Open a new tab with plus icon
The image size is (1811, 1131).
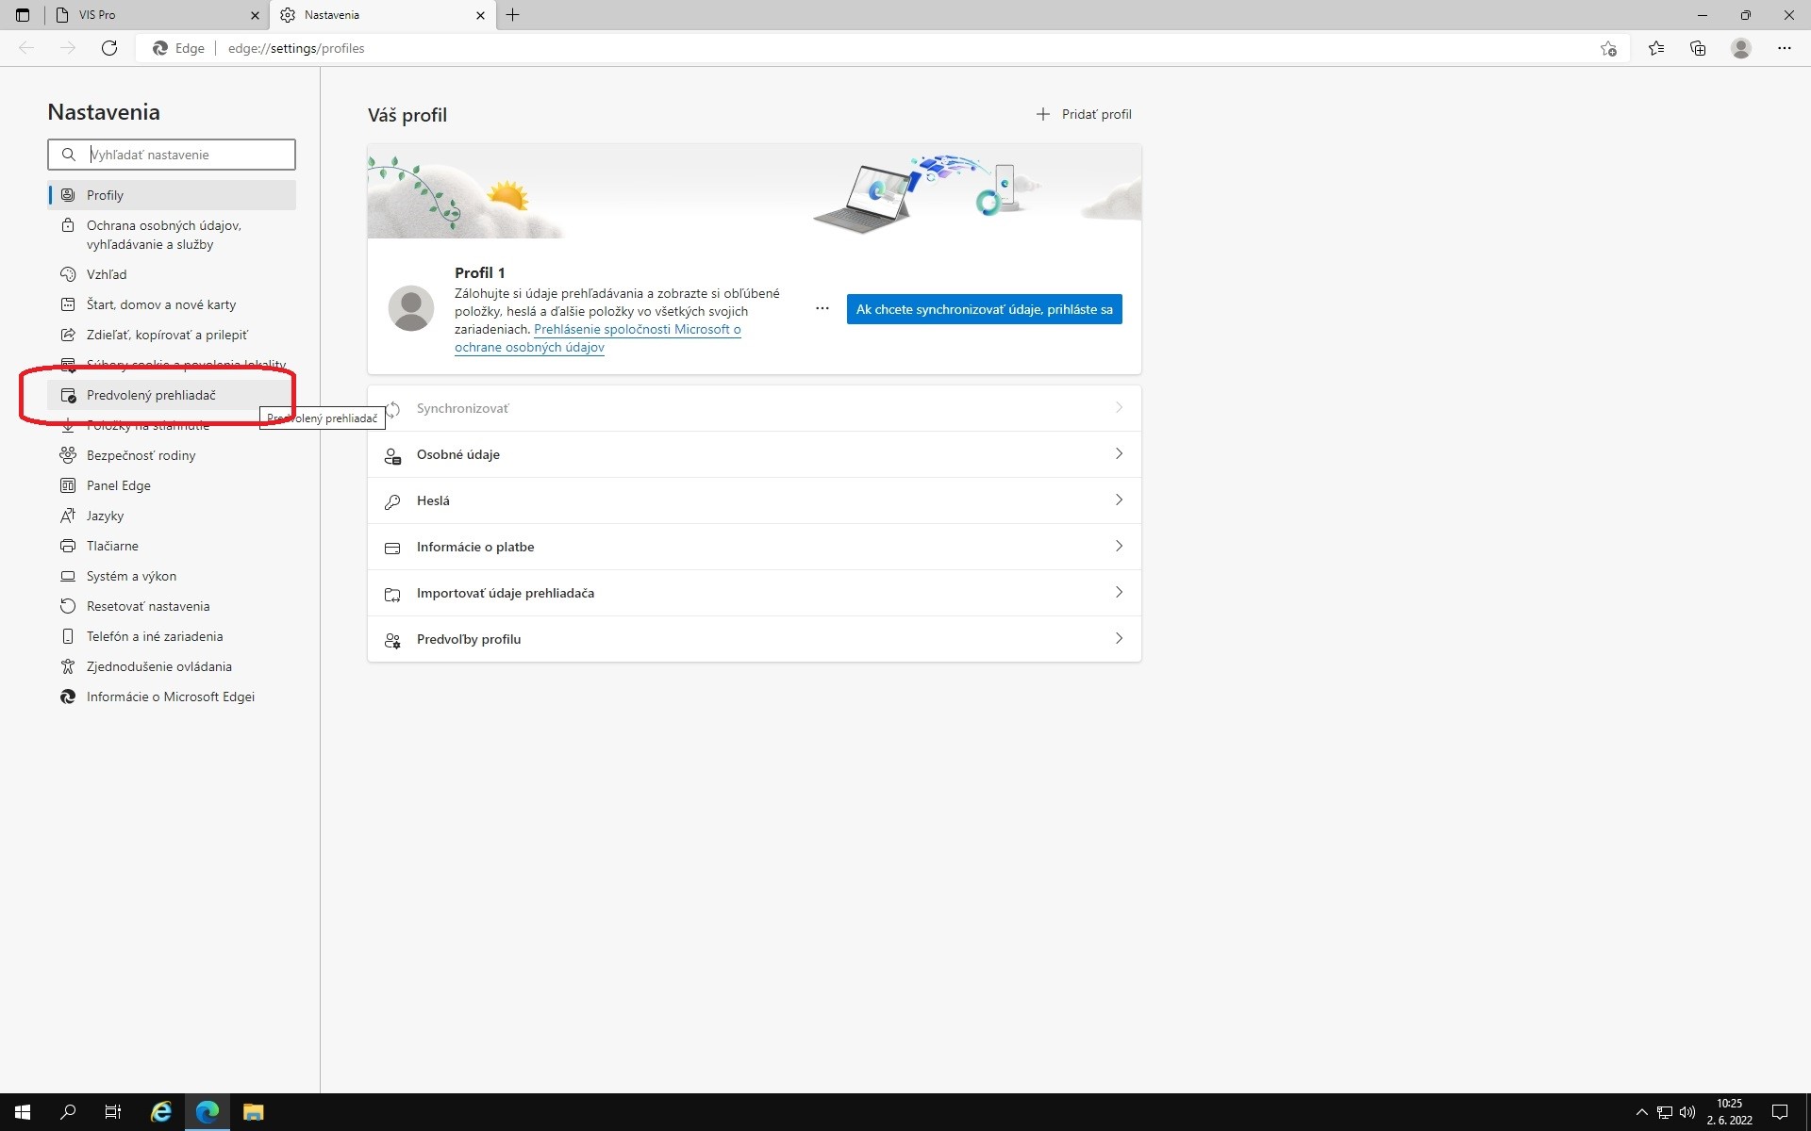[512, 15]
